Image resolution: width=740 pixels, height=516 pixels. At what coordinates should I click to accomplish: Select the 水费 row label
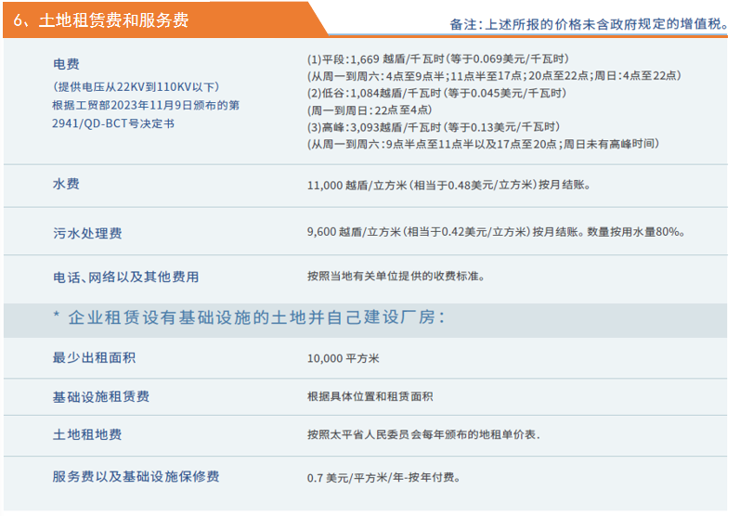(x=66, y=185)
